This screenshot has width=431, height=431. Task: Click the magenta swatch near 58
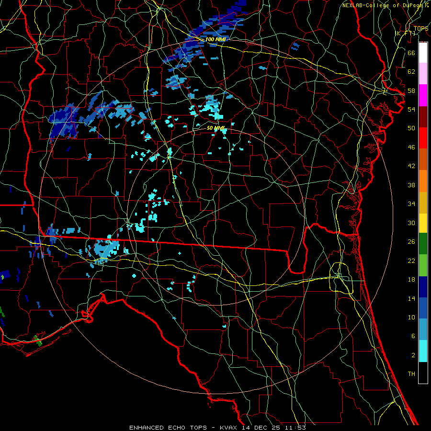tap(423, 95)
